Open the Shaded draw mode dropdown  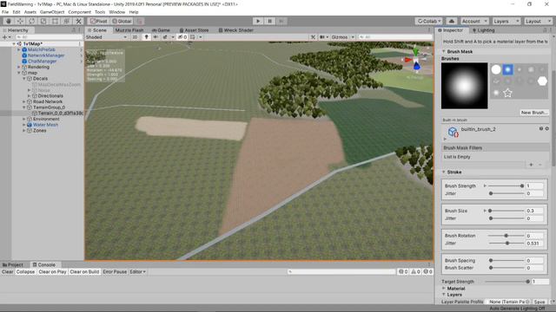tap(106, 36)
